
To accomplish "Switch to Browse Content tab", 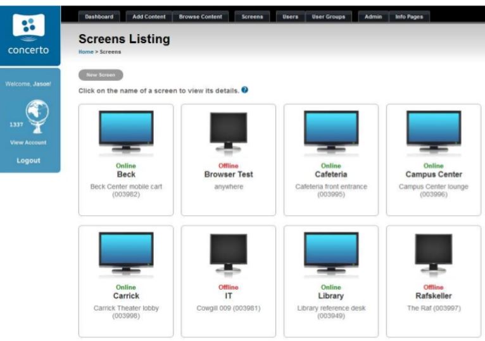I will pyautogui.click(x=201, y=16).
